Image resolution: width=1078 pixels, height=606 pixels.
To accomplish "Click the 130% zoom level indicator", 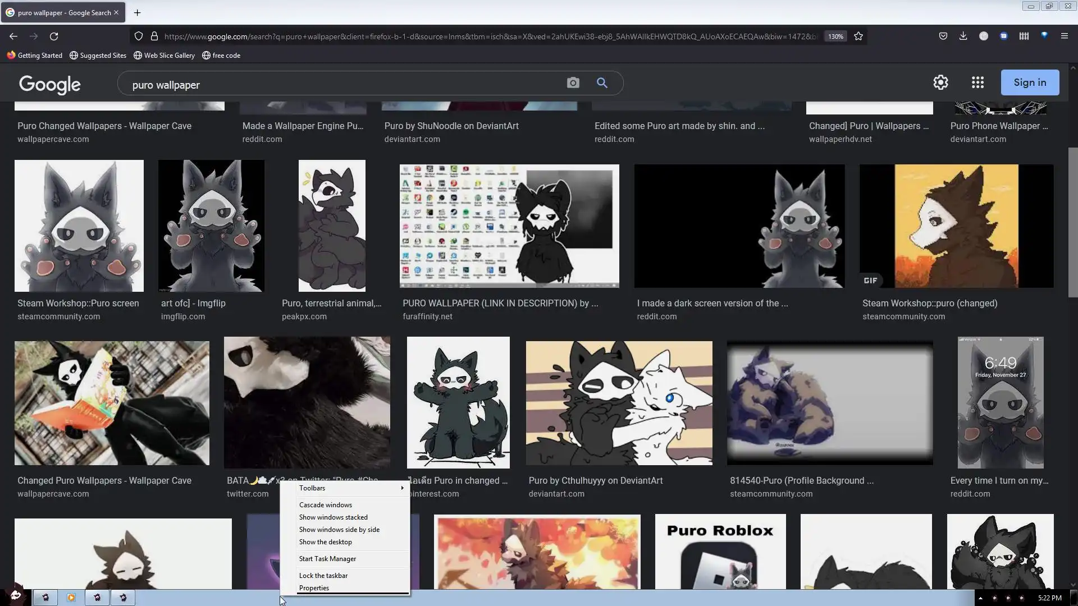I will pos(835,36).
